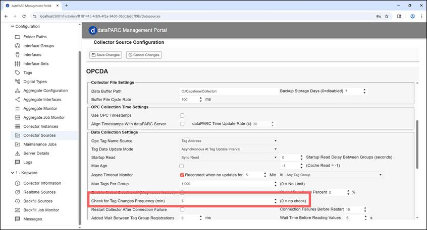Click the Collector Instances list icon
Screen dimensions: 427x230
pos(18,126)
